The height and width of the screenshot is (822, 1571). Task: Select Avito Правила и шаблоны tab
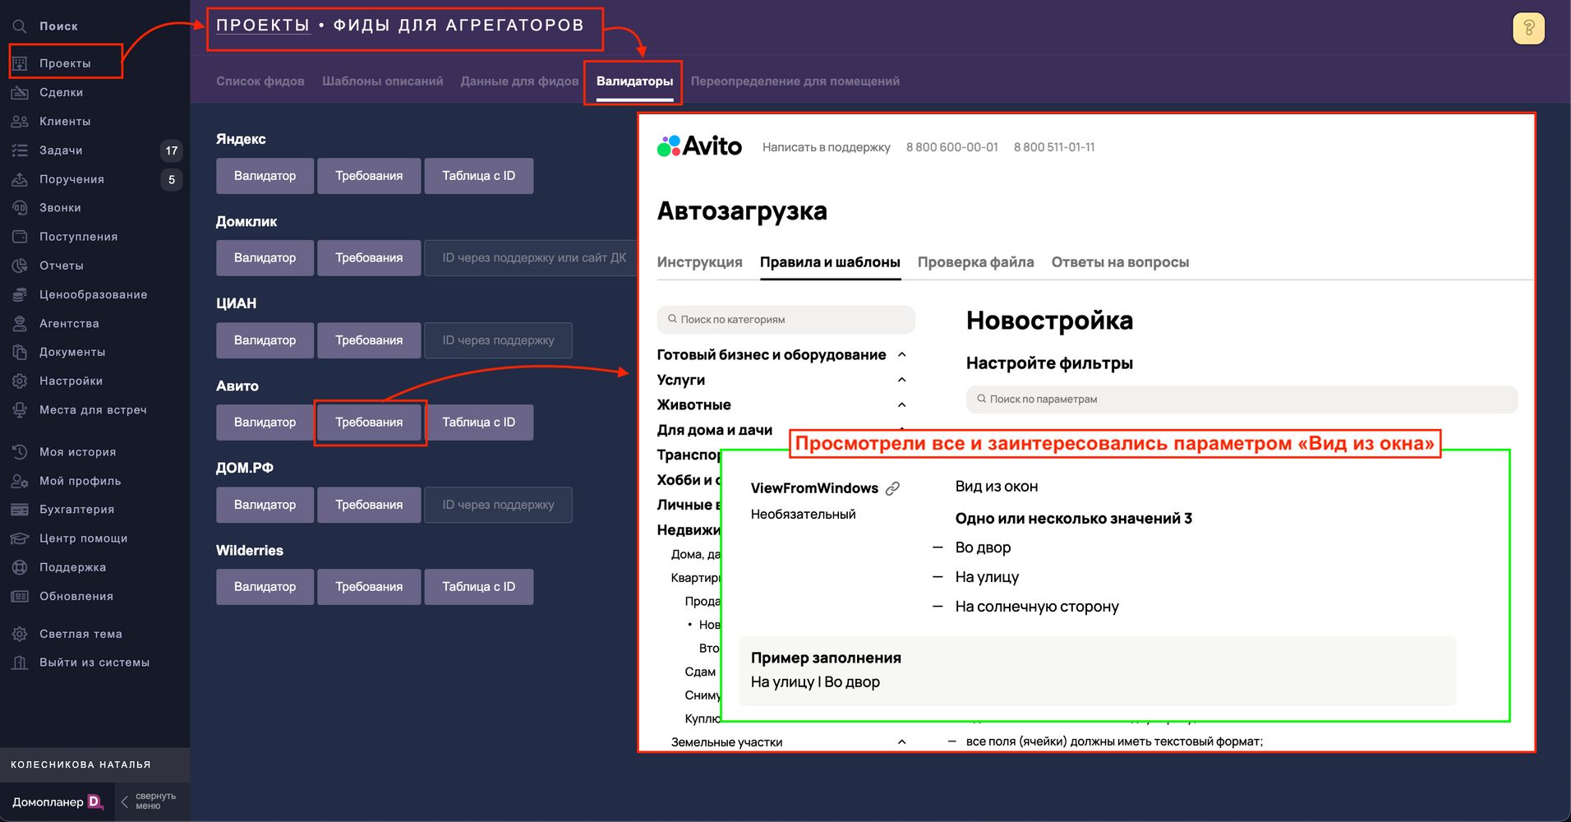pos(830,262)
